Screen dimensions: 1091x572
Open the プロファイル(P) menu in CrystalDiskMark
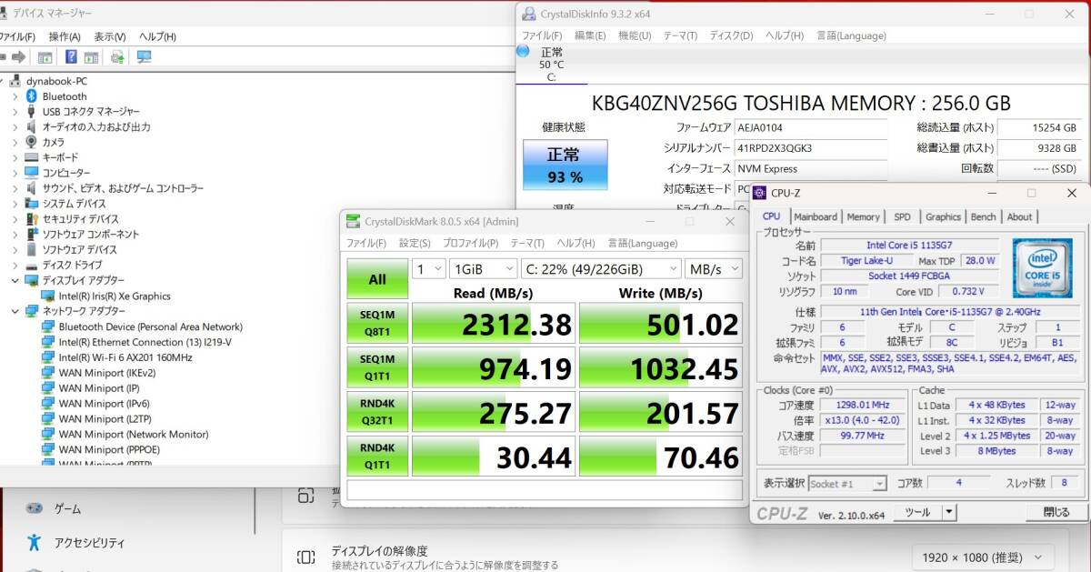click(470, 243)
